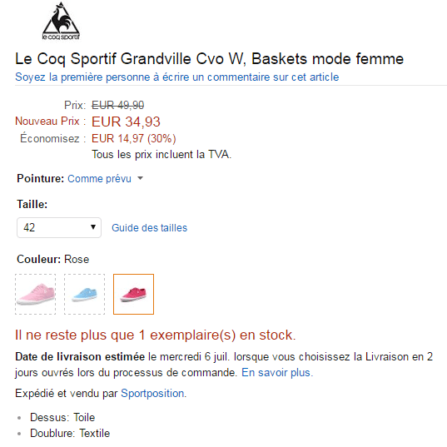Screen dimensions: 447x447
Task: Open the Taille size selector showing 42
Action: tap(59, 227)
